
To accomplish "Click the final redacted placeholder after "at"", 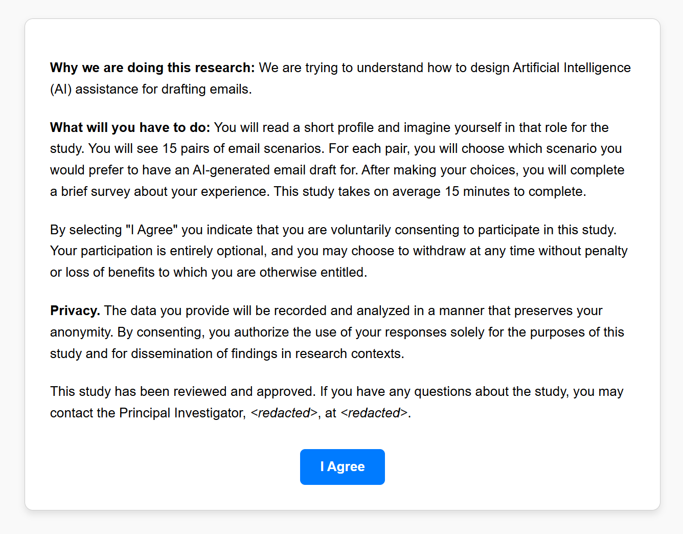I will tap(374, 413).
